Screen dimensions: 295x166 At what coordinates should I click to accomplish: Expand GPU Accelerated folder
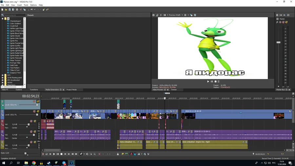click(x=3, y=80)
